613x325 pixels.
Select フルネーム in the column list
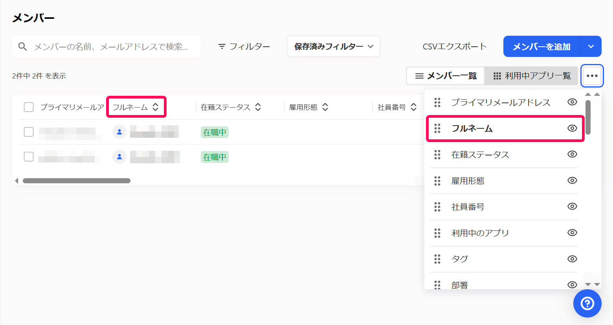472,128
